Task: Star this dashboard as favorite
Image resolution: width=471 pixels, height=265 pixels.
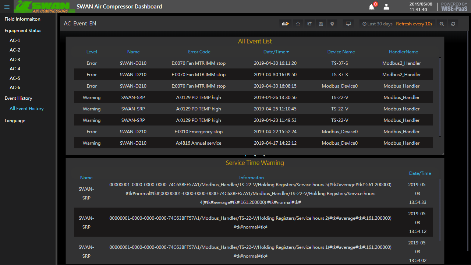Action: click(x=298, y=24)
